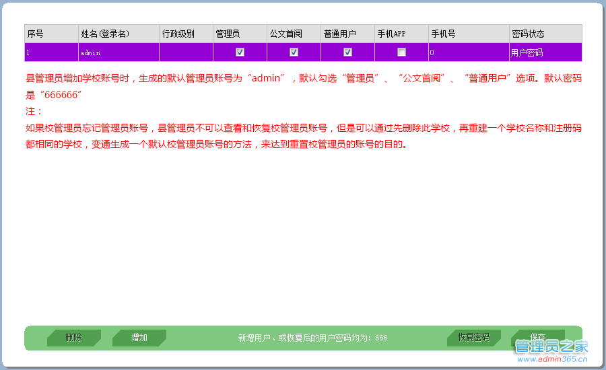Click the 序号 column header
Image resolution: width=606 pixels, height=370 pixels.
[51, 34]
